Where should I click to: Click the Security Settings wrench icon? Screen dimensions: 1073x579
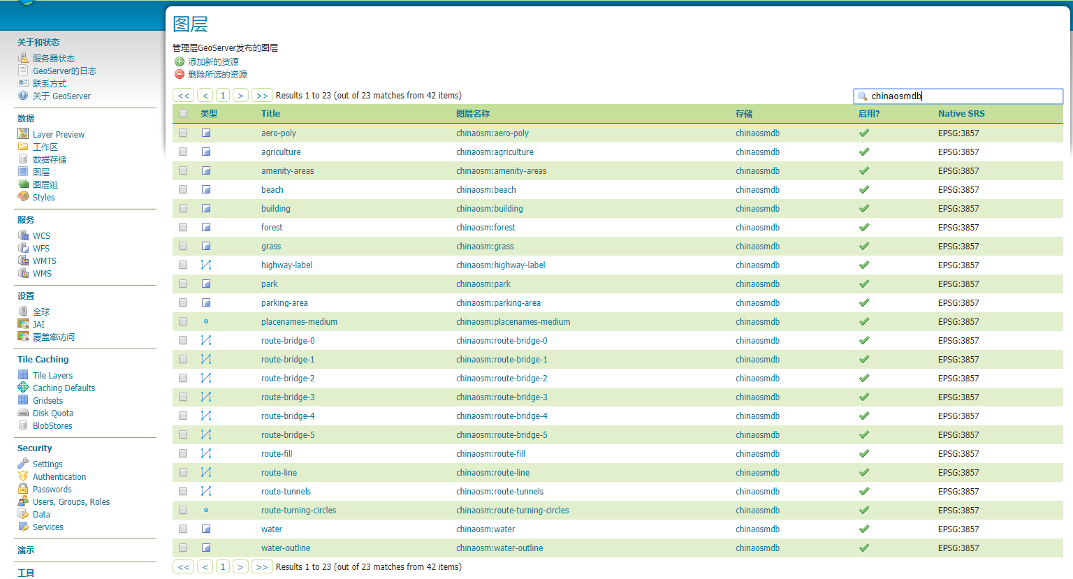pos(23,464)
